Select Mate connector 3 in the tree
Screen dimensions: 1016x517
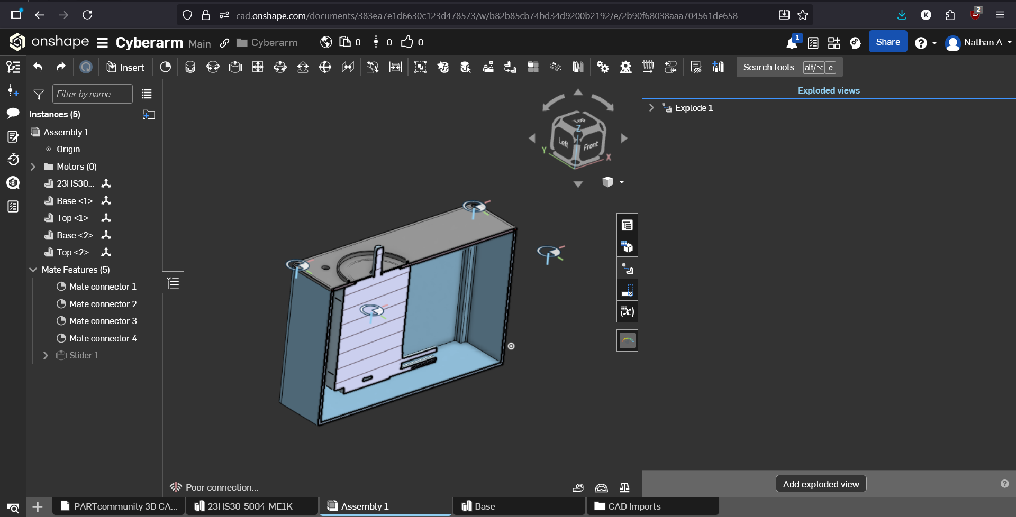pyautogui.click(x=103, y=321)
